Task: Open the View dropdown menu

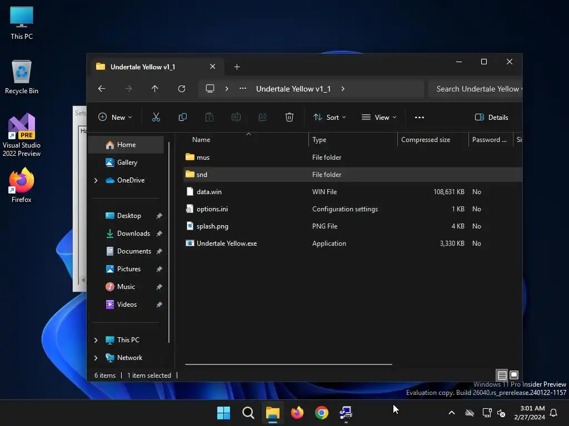Action: pyautogui.click(x=379, y=118)
